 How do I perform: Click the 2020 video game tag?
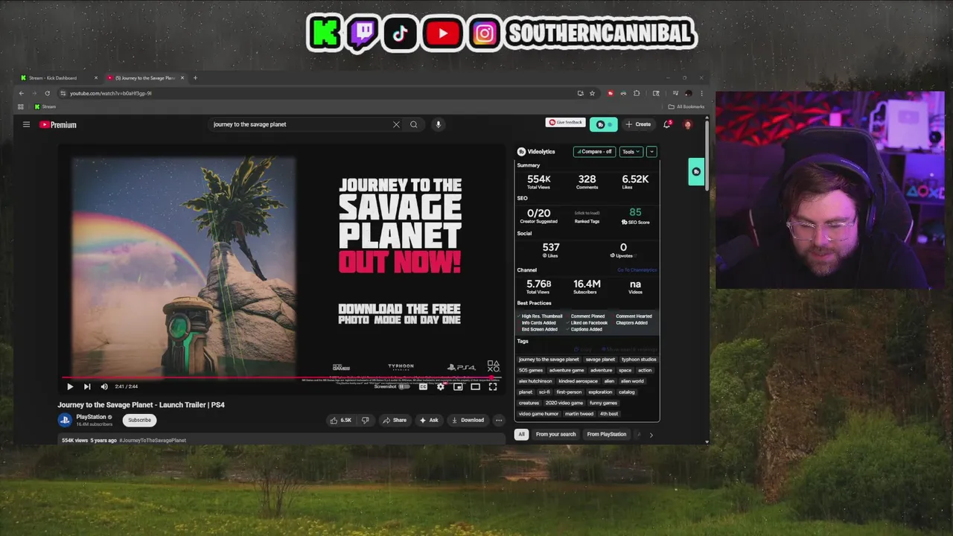pyautogui.click(x=564, y=403)
